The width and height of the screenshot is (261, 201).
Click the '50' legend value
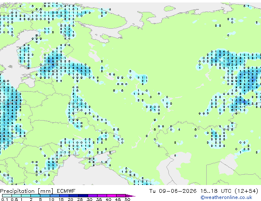127,199
